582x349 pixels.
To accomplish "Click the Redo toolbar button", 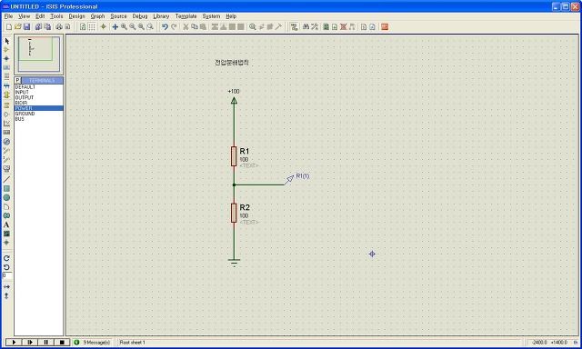I will (174, 26).
